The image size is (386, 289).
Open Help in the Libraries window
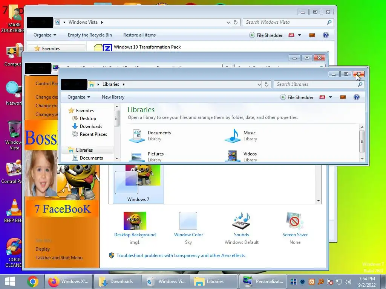tap(357, 97)
